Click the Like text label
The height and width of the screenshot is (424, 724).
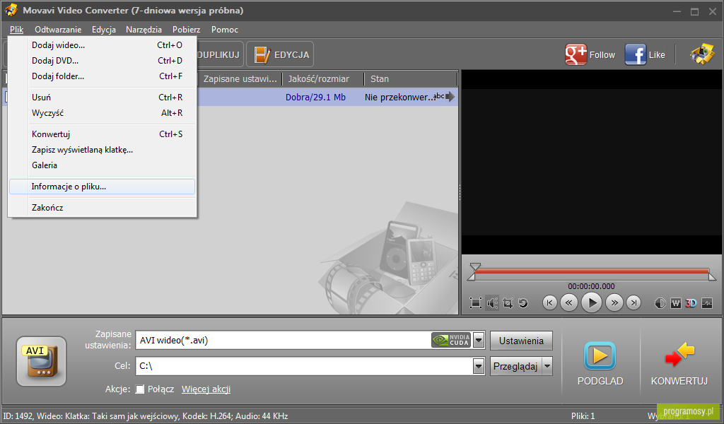point(657,55)
